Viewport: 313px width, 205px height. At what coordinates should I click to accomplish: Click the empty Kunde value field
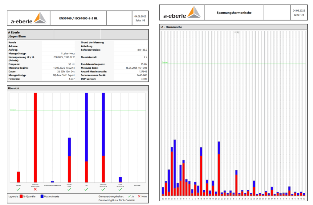point(59,42)
